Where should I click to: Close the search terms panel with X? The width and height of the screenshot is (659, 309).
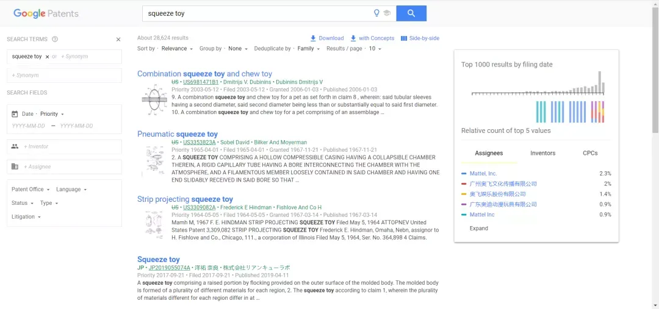(118, 40)
